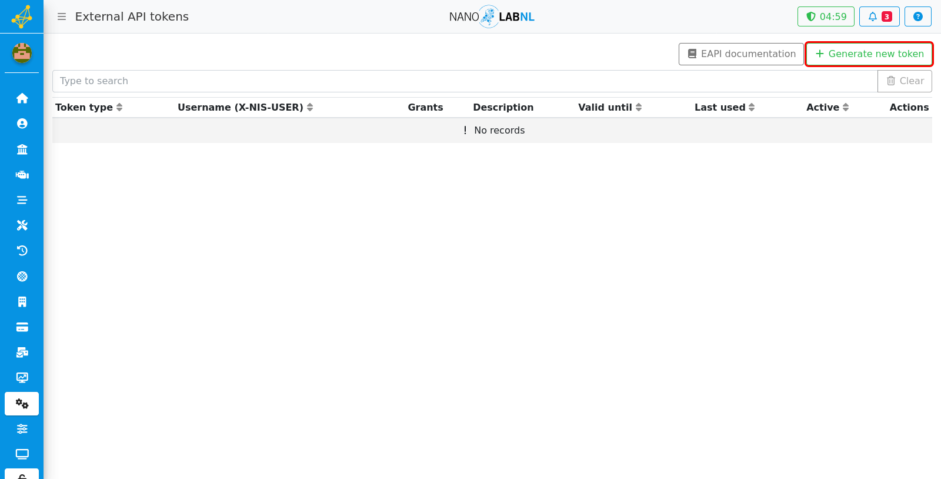Open notifications bell with 3 badge
Viewport: 941px width, 479px height.
pos(879,16)
